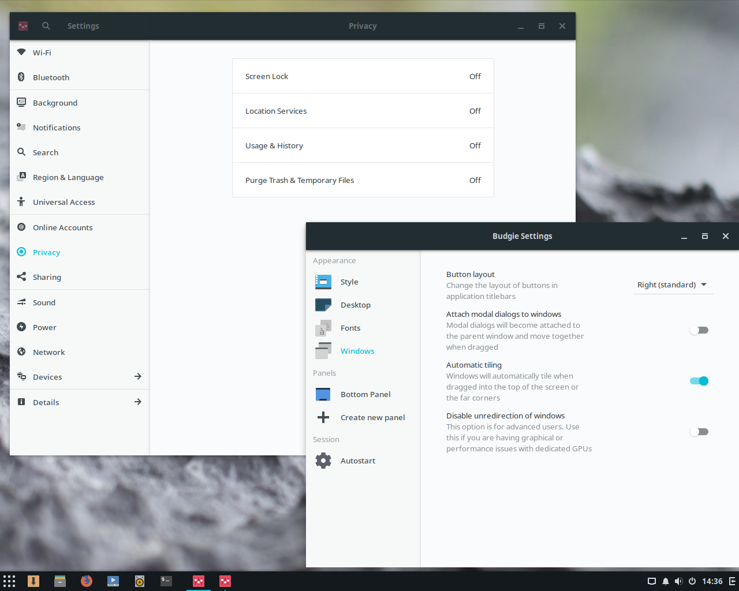739x591 pixels.
Task: Click the Universal Access icon
Action: [21, 201]
